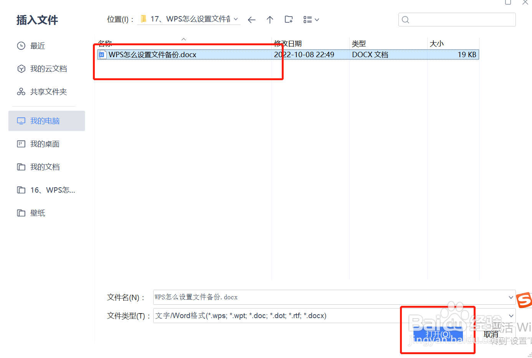
Task: Click the DOCX 文档 type cell
Action: coord(370,54)
